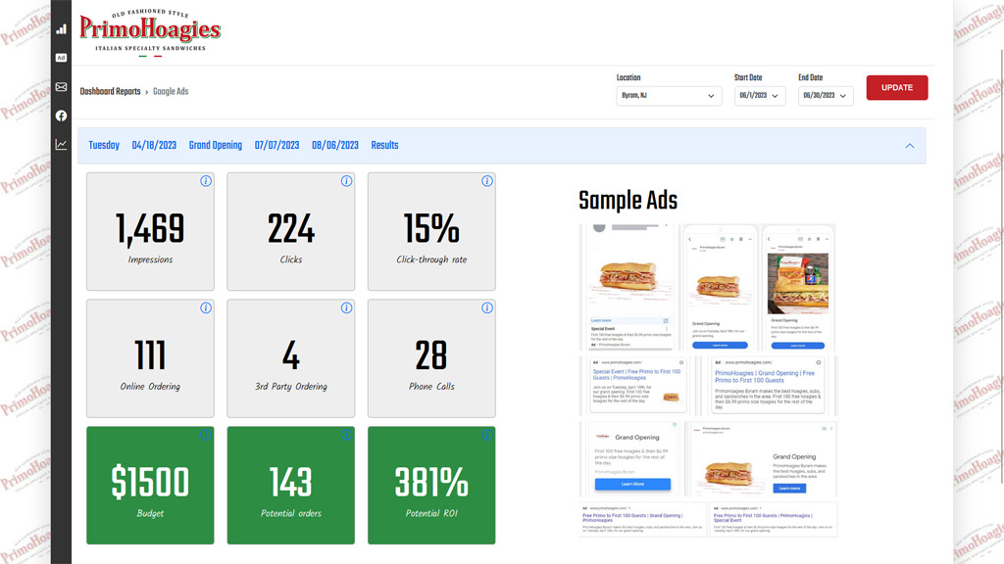The width and height of the screenshot is (1004, 564).
Task: Show info for the Click-through rate card
Action: (x=487, y=181)
